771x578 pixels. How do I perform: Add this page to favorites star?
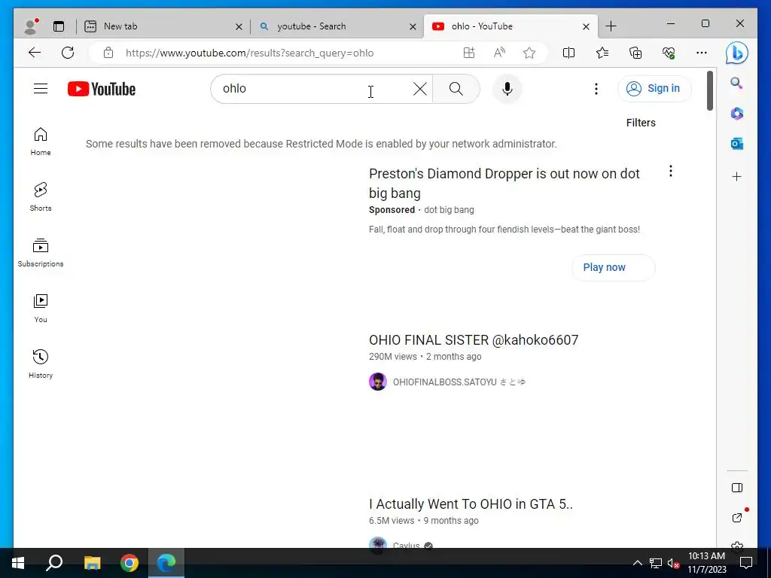tap(529, 53)
